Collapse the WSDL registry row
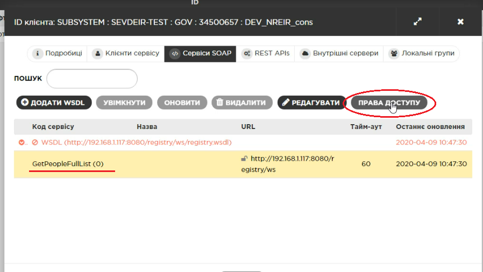 point(22,142)
